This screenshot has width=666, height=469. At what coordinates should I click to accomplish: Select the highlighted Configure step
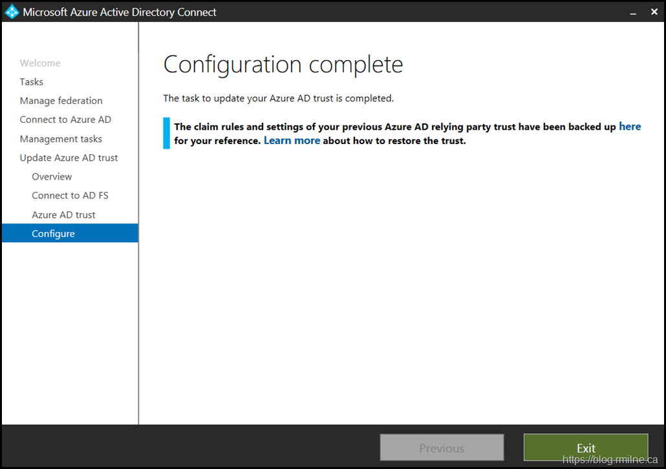click(x=53, y=233)
